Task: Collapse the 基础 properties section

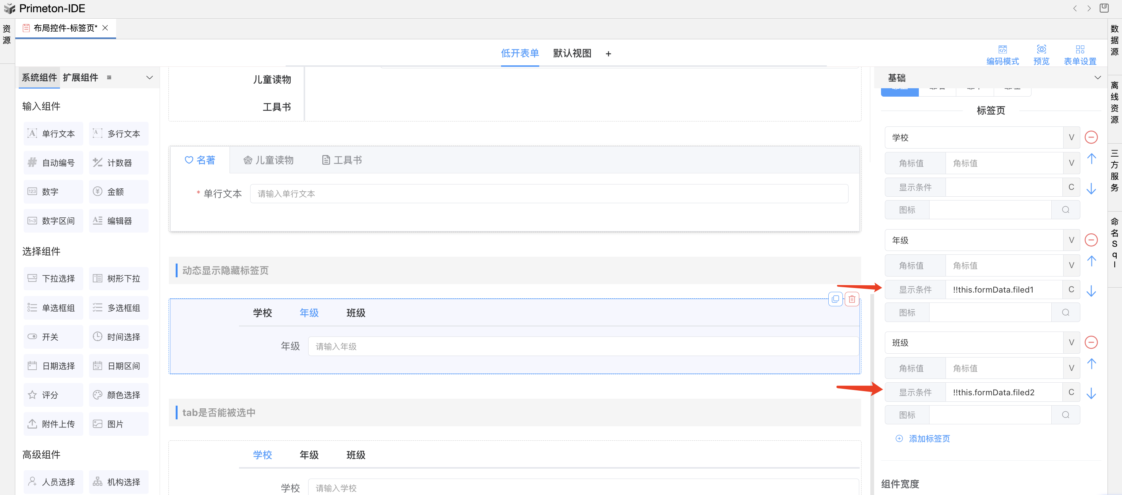Action: 1097,78
